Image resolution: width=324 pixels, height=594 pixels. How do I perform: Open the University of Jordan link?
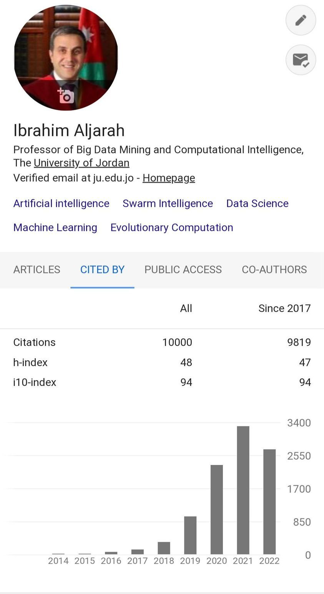[x=81, y=163]
